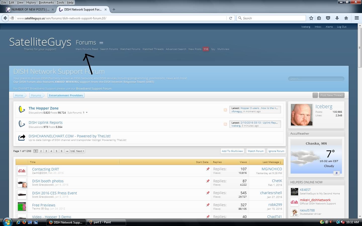Click the sticky pin on DISH booth photos
The height and width of the screenshot is (226, 362).
208,181
